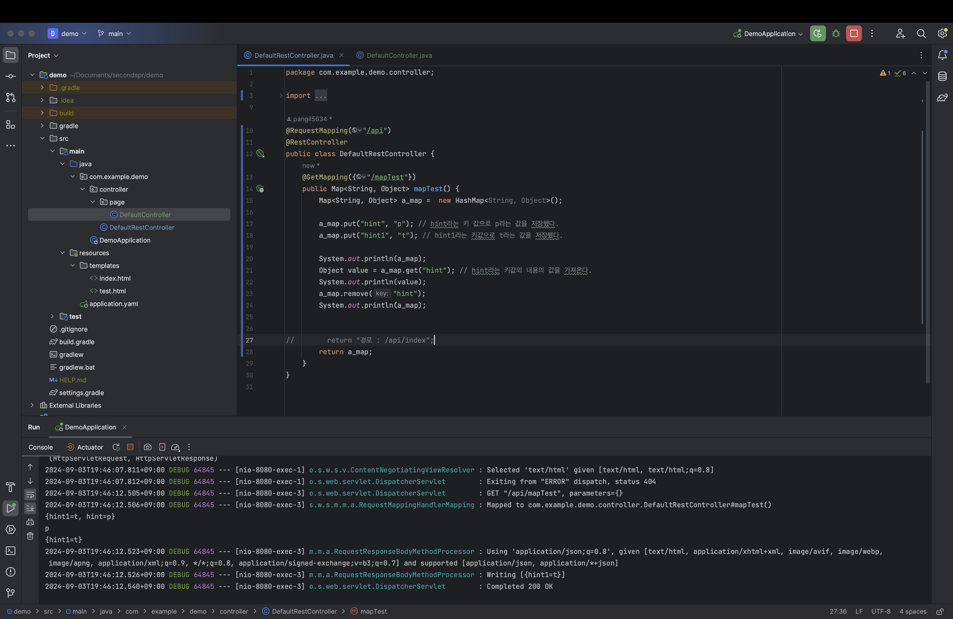Toggle read-only lock in status bar
953x619 pixels.
[939, 611]
